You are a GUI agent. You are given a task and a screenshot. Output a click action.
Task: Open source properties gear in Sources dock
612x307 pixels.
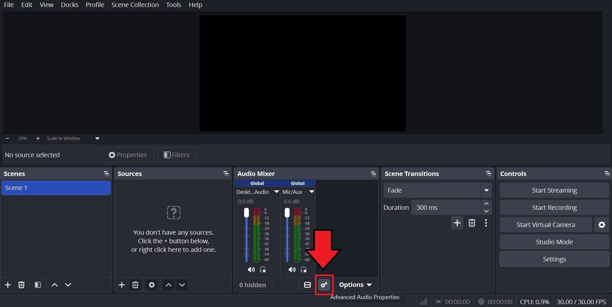click(x=152, y=285)
